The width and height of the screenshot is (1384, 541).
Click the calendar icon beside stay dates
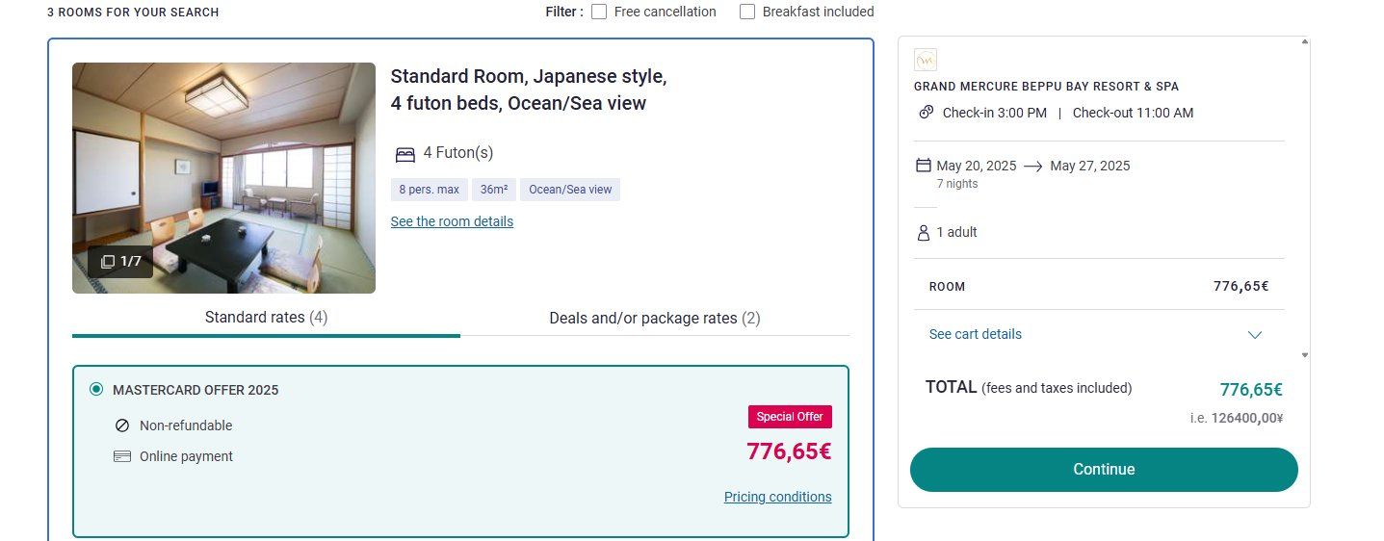[x=924, y=166]
